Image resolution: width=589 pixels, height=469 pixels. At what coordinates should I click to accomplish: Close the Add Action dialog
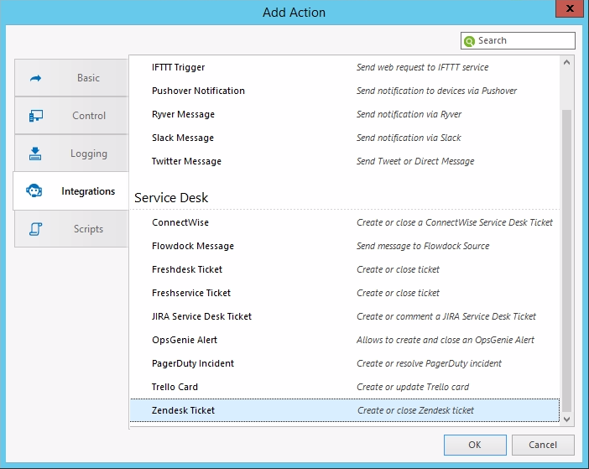570,8
